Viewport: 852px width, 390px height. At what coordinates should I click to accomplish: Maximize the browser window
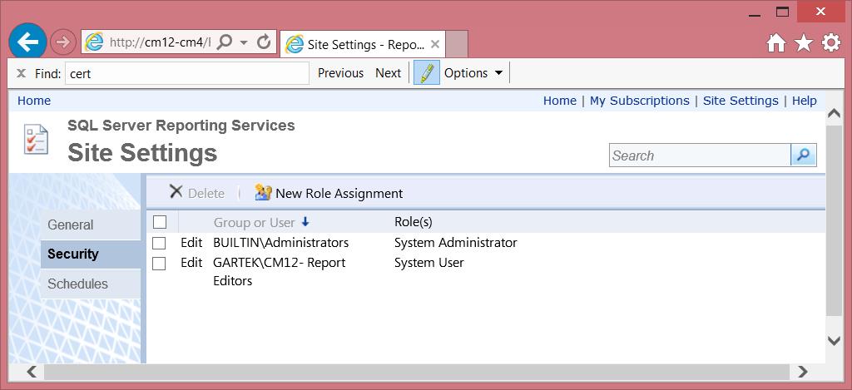(782, 12)
